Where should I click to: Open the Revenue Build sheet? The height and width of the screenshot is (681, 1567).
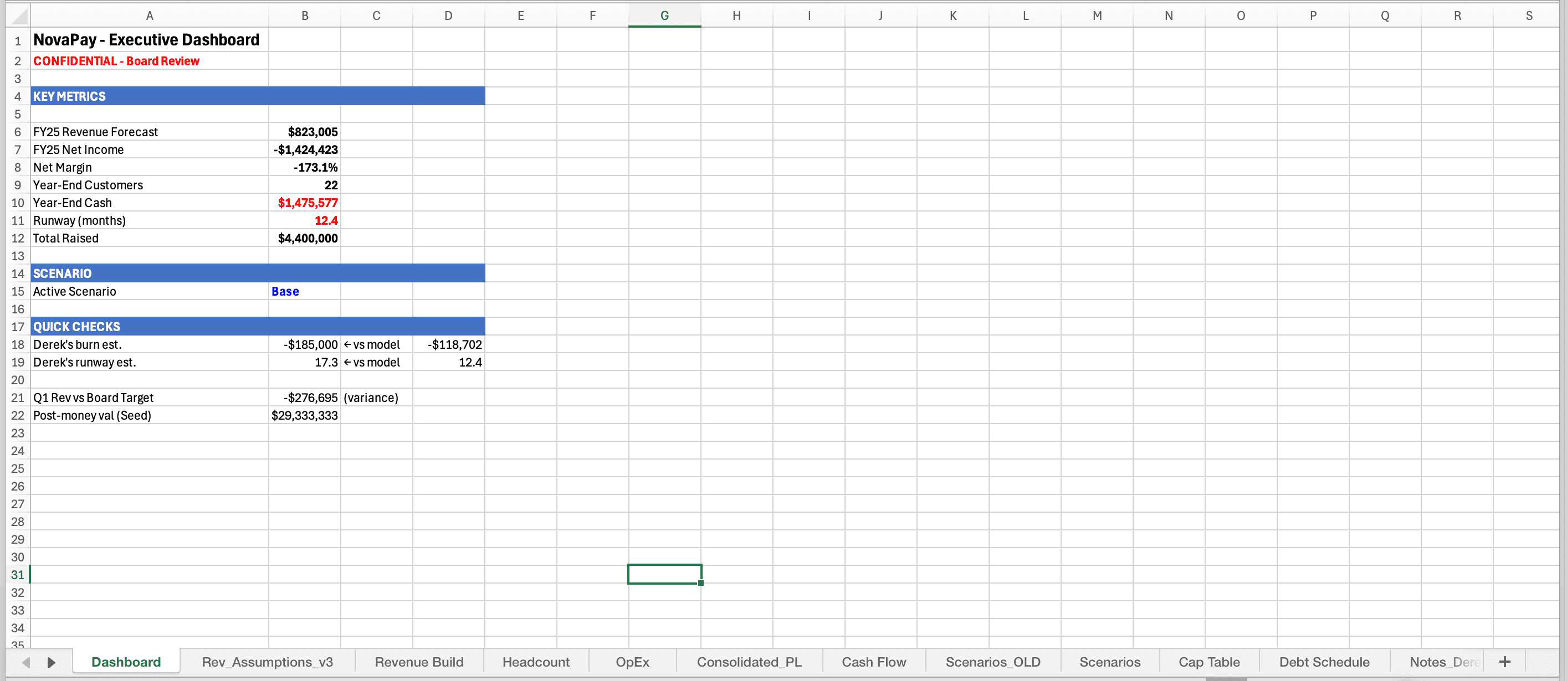[x=418, y=662]
